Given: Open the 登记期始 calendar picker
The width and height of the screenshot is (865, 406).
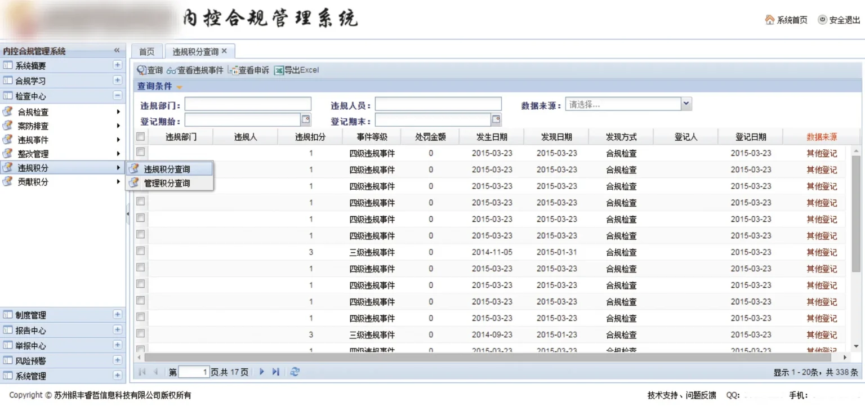Looking at the screenshot, I should [306, 119].
